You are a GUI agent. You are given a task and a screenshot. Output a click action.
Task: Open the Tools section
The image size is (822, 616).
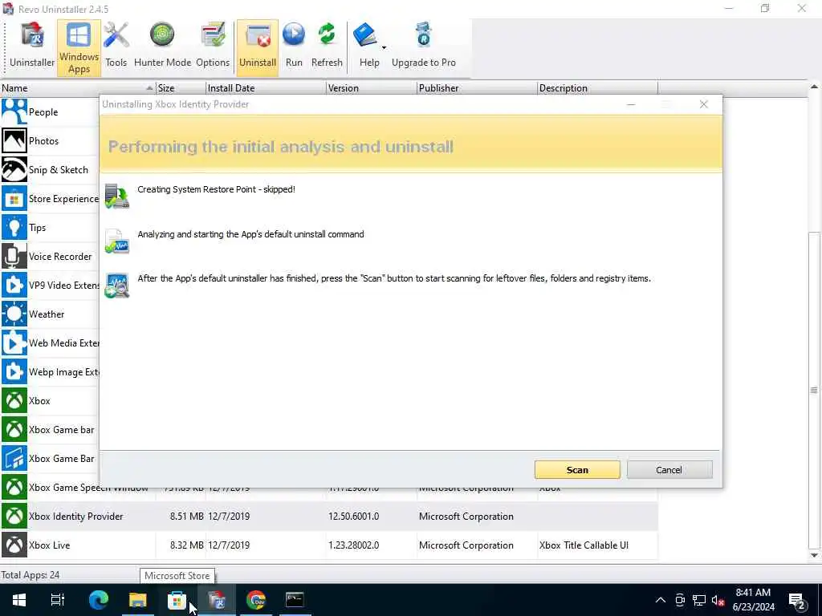pyautogui.click(x=116, y=47)
